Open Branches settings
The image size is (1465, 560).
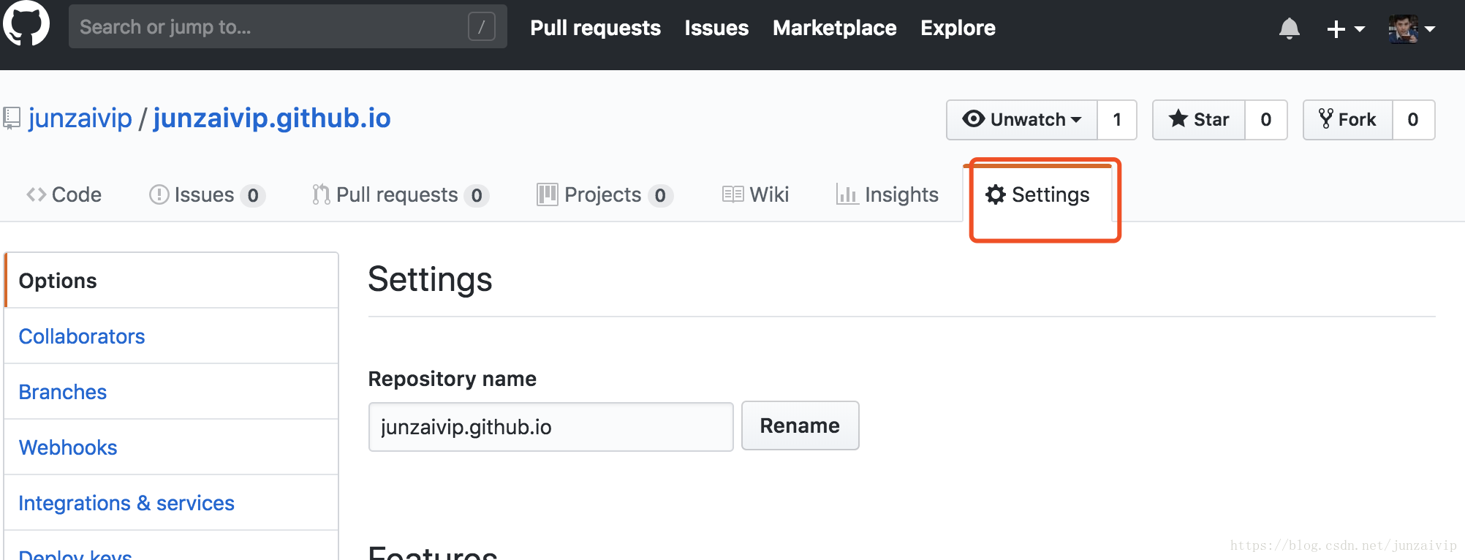point(171,392)
